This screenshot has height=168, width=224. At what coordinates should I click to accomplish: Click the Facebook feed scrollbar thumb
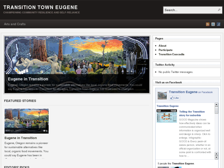(216, 110)
